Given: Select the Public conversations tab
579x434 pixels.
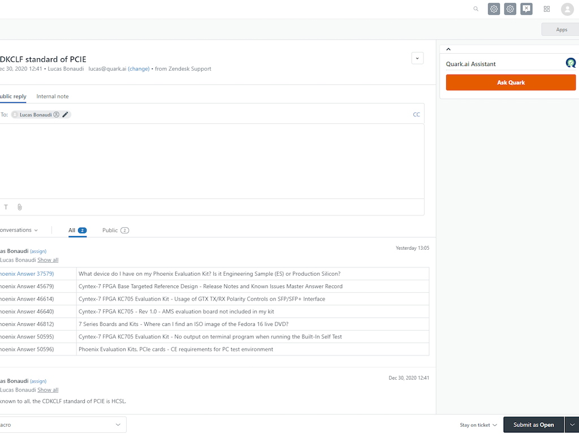Looking at the screenshot, I should (111, 230).
